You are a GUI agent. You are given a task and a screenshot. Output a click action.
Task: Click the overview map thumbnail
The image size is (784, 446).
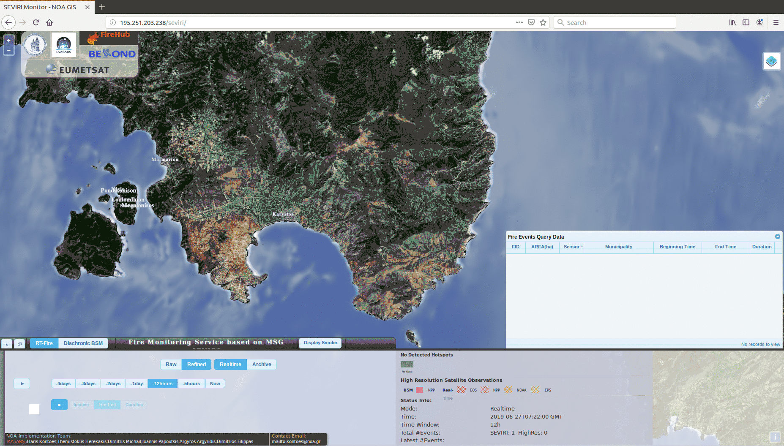(718, 398)
